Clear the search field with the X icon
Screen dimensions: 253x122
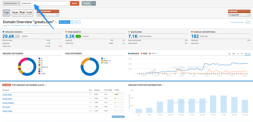[68, 3]
